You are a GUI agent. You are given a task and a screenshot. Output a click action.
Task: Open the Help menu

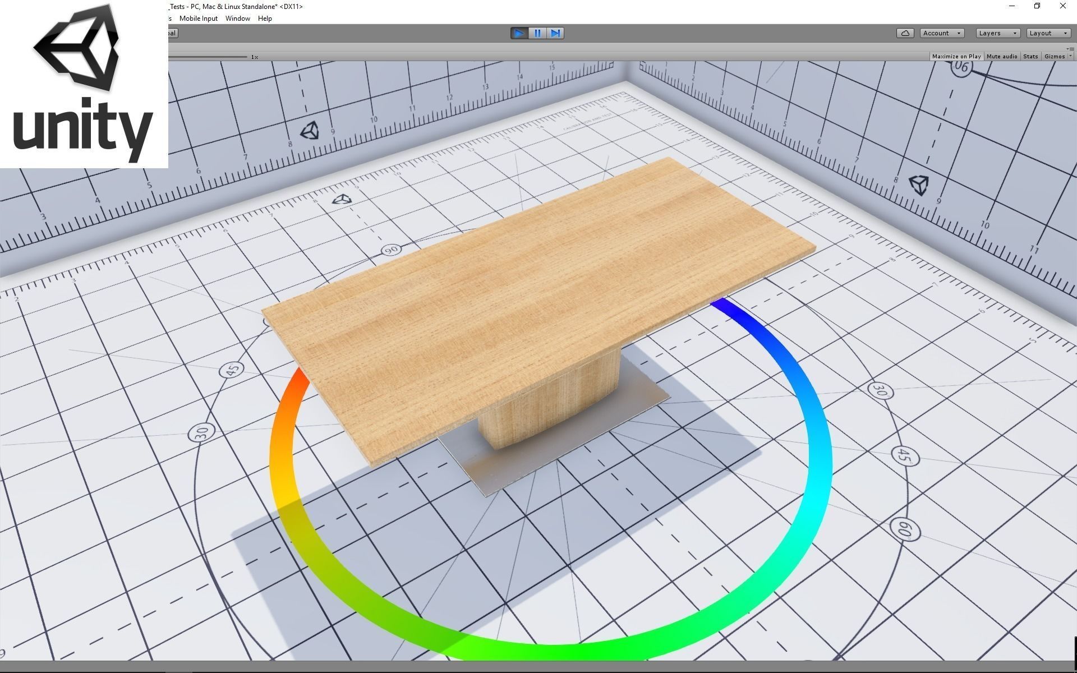(x=265, y=19)
